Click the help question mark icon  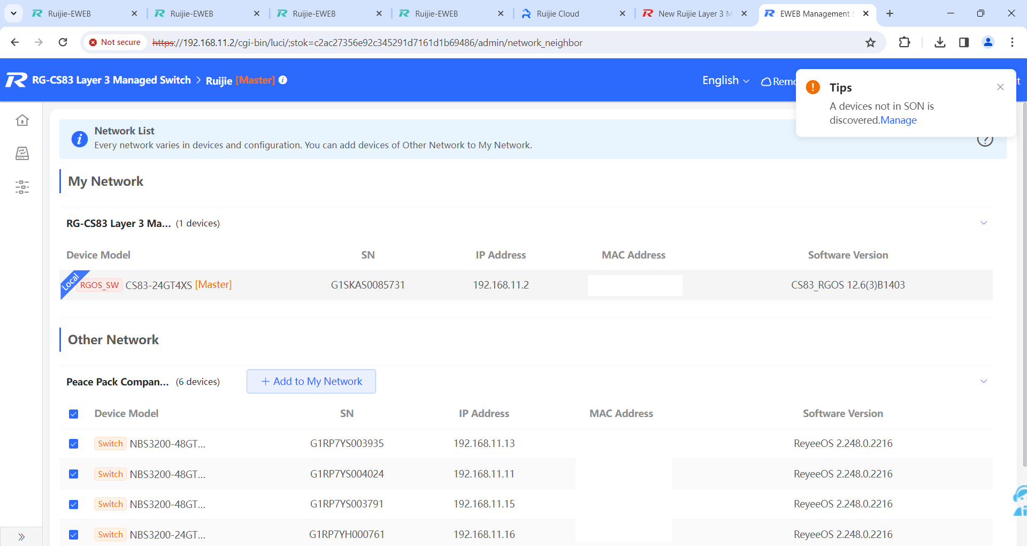[985, 141]
